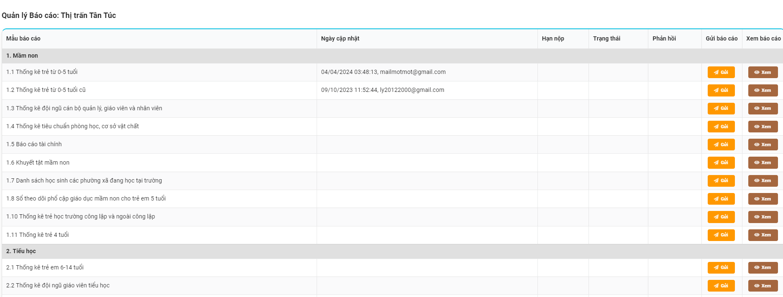Click the Trạng thái column header
783x297 pixels.
click(x=606, y=38)
